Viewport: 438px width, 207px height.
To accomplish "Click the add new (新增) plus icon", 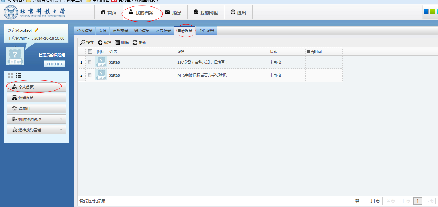I will 100,42.
